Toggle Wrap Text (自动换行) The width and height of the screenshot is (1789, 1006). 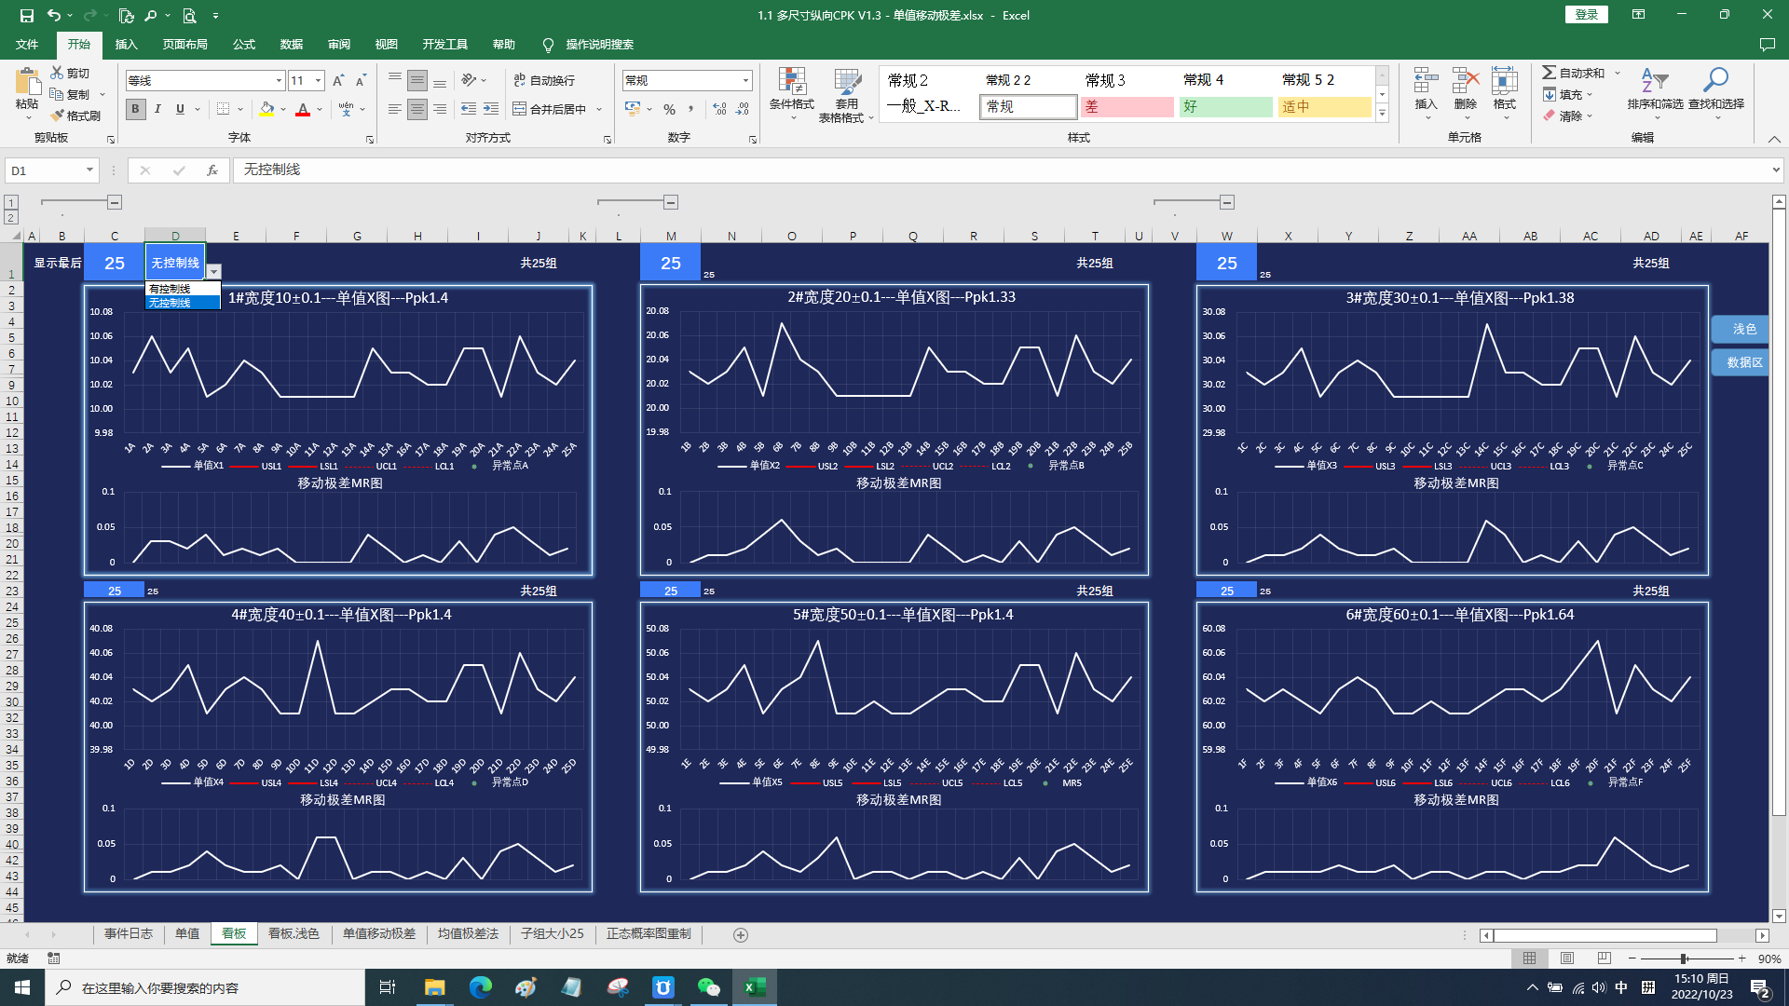(544, 81)
